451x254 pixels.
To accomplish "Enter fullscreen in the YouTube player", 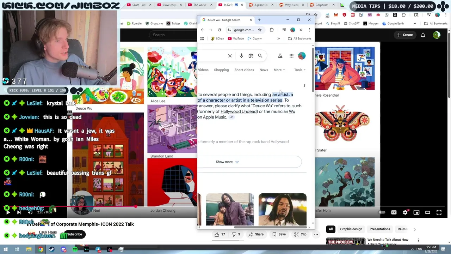I will tap(439, 212).
